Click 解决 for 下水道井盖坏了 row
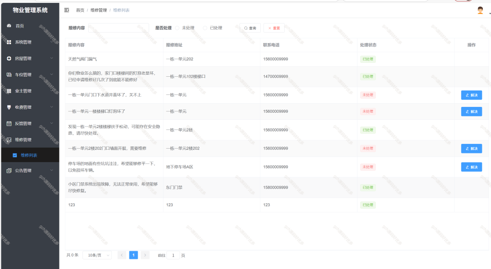This screenshot has width=491, height=269. [471, 95]
